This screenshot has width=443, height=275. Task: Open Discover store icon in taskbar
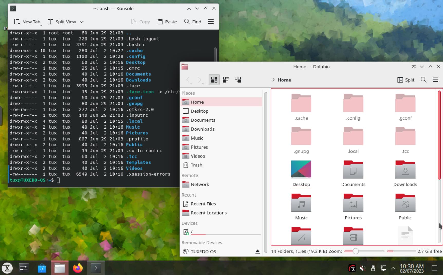42,268
